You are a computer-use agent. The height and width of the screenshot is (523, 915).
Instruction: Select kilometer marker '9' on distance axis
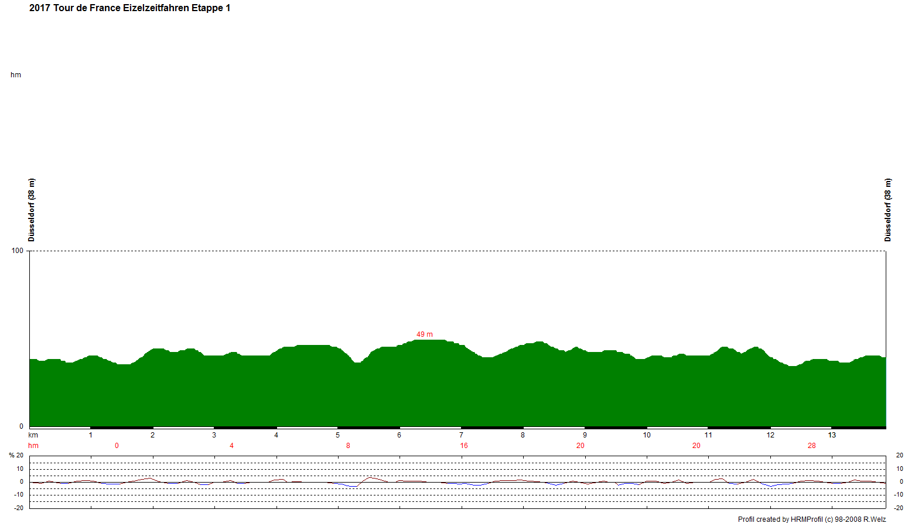(585, 435)
